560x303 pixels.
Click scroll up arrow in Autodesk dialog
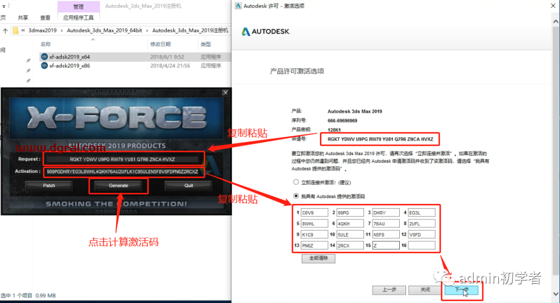[x=556, y=21]
